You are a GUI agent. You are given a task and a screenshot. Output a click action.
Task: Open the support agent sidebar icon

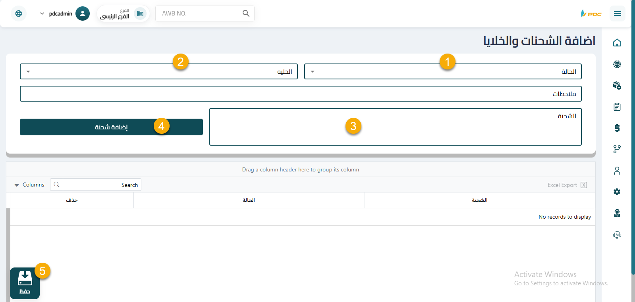617,213
